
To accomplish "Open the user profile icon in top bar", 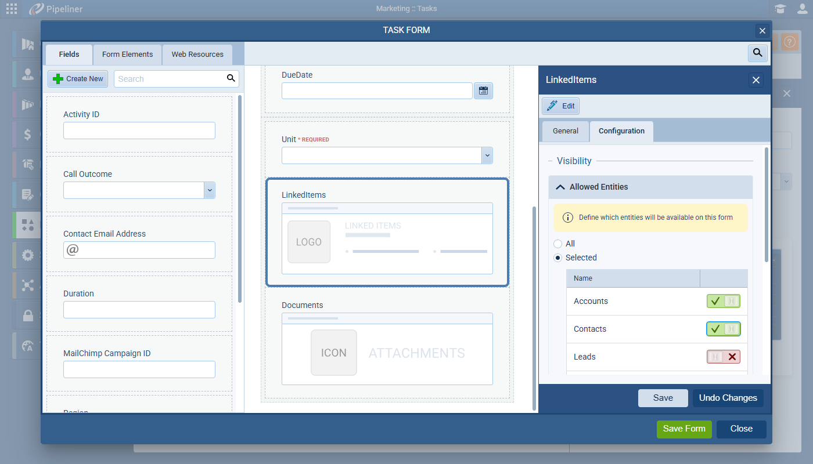I will tap(802, 9).
